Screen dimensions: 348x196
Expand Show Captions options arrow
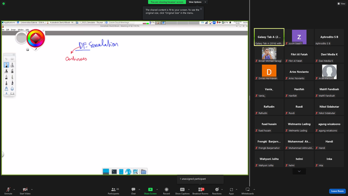(x=189, y=189)
